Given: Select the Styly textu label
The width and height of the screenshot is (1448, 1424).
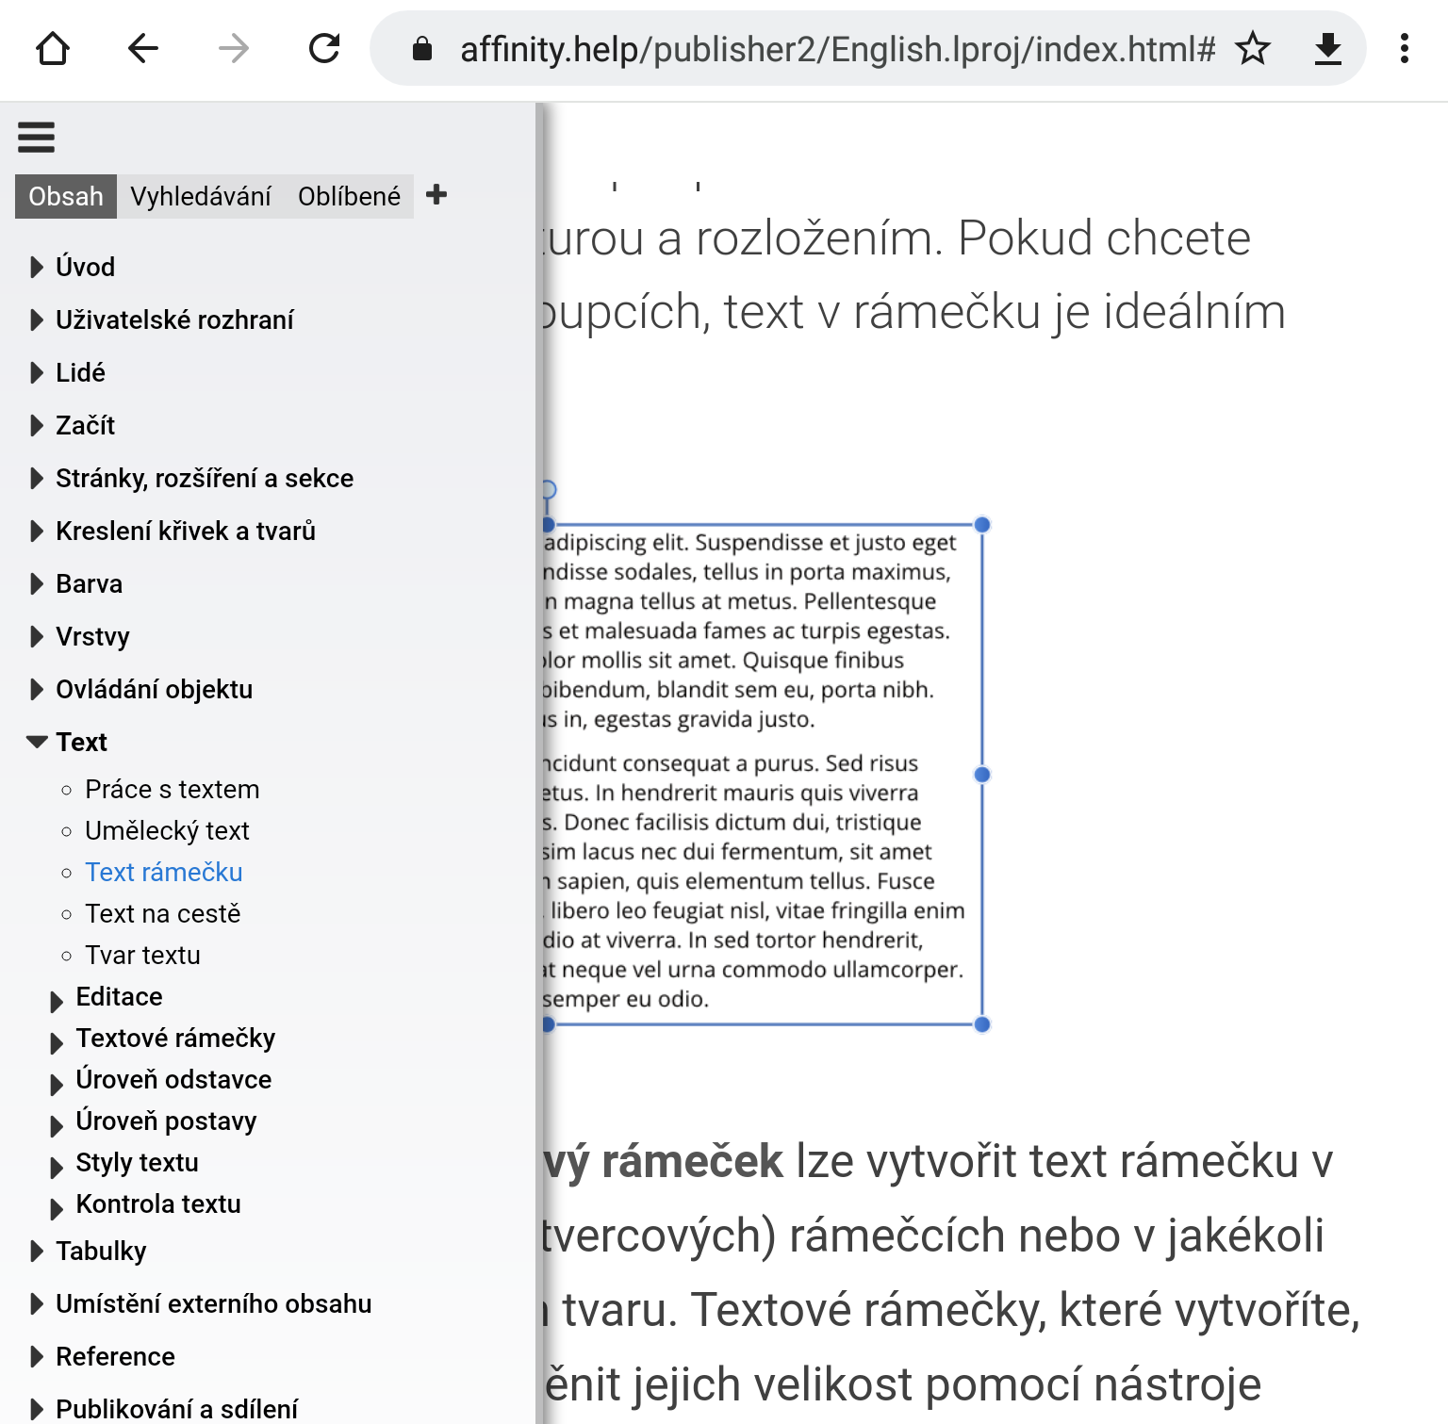Looking at the screenshot, I should coord(137,1162).
